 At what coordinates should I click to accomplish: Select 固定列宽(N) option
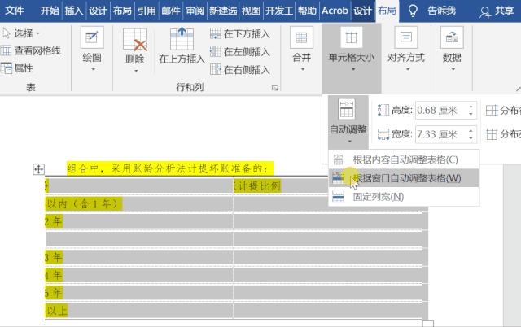404,197
